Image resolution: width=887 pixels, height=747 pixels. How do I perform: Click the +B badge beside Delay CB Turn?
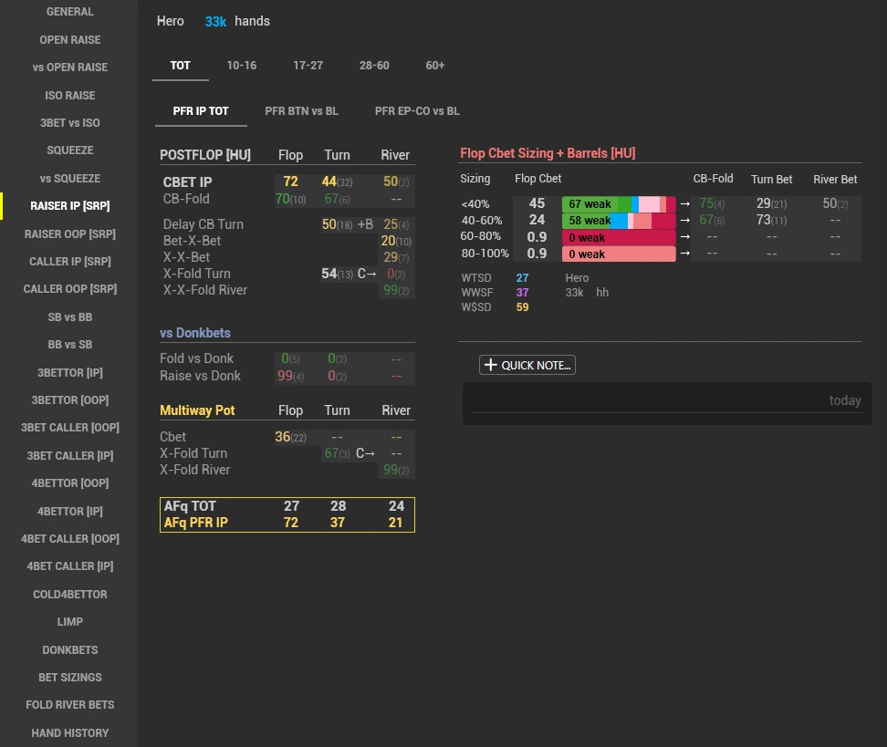[x=366, y=224]
